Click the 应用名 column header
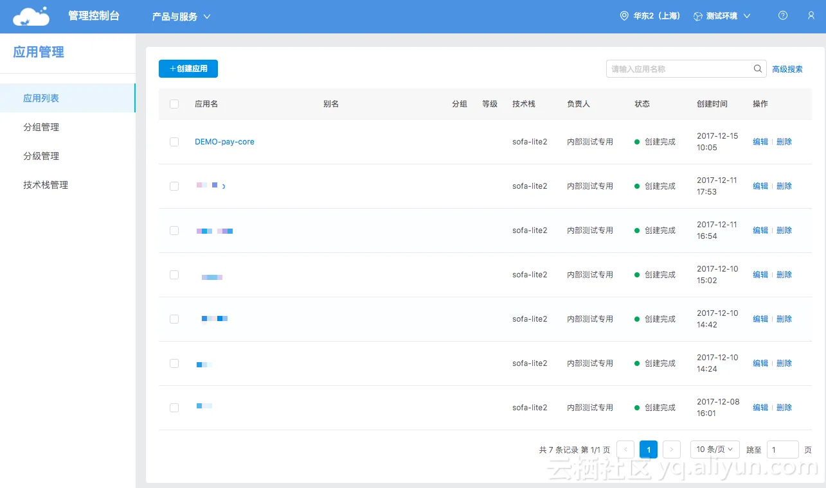This screenshot has height=488, width=826. coord(206,104)
